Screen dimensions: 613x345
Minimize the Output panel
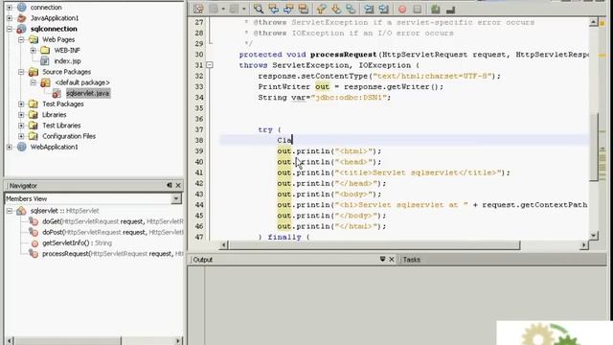click(x=382, y=259)
